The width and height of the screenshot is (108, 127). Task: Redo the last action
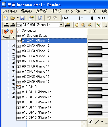pyautogui.click(x=55, y=18)
